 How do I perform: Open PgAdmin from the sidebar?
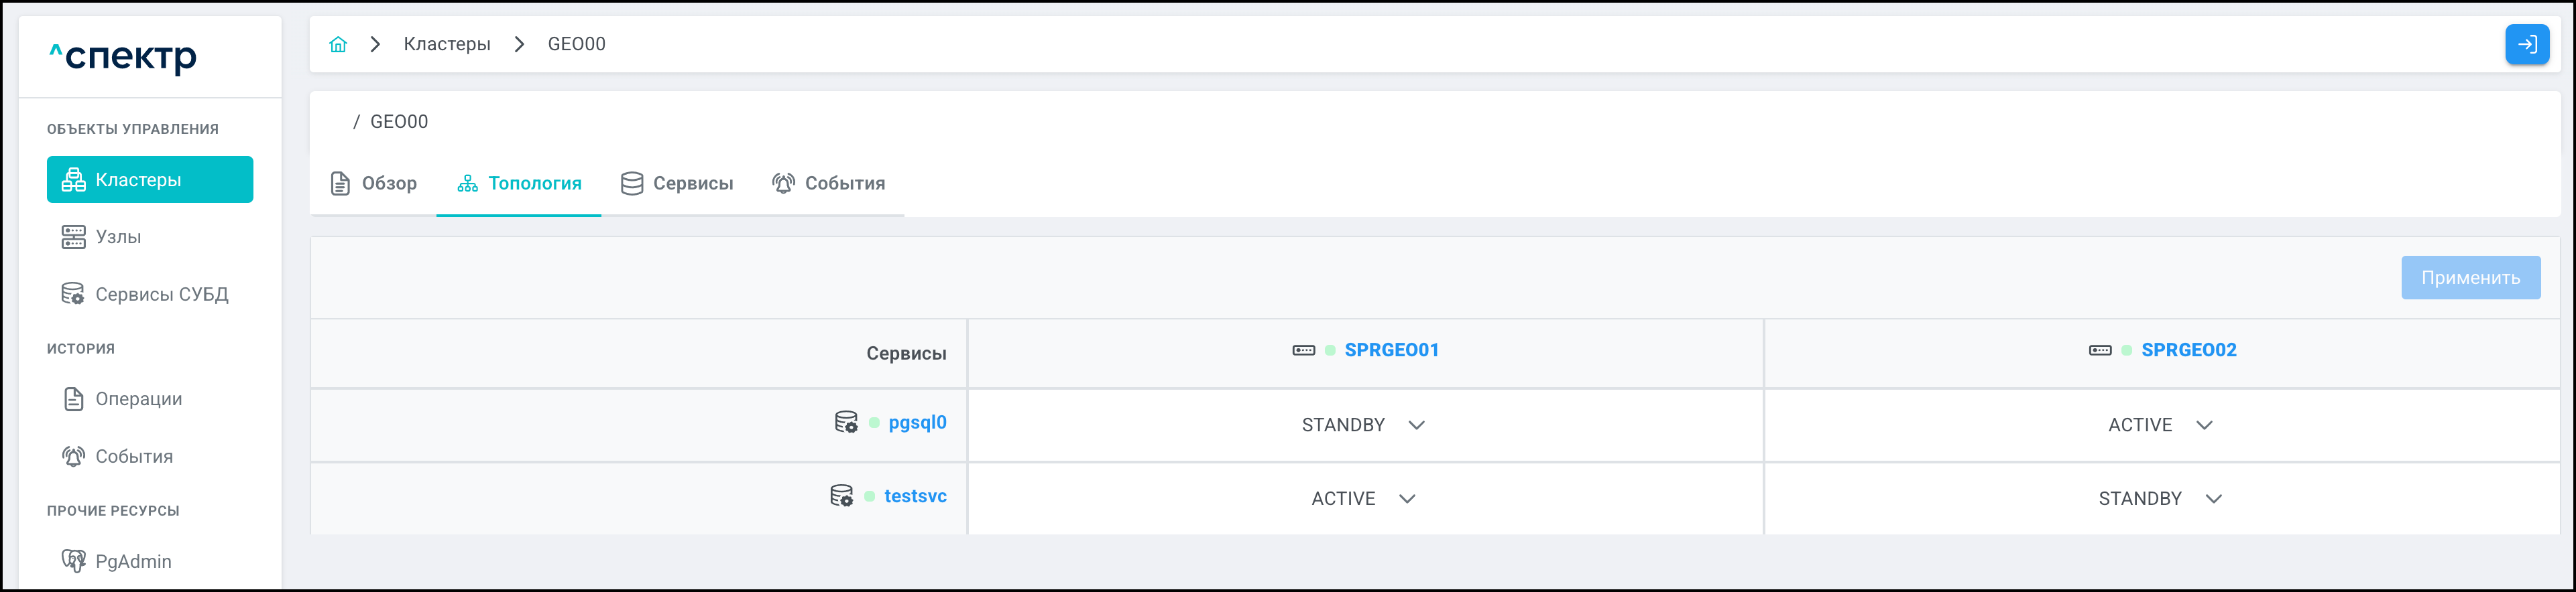pyautogui.click(x=133, y=561)
